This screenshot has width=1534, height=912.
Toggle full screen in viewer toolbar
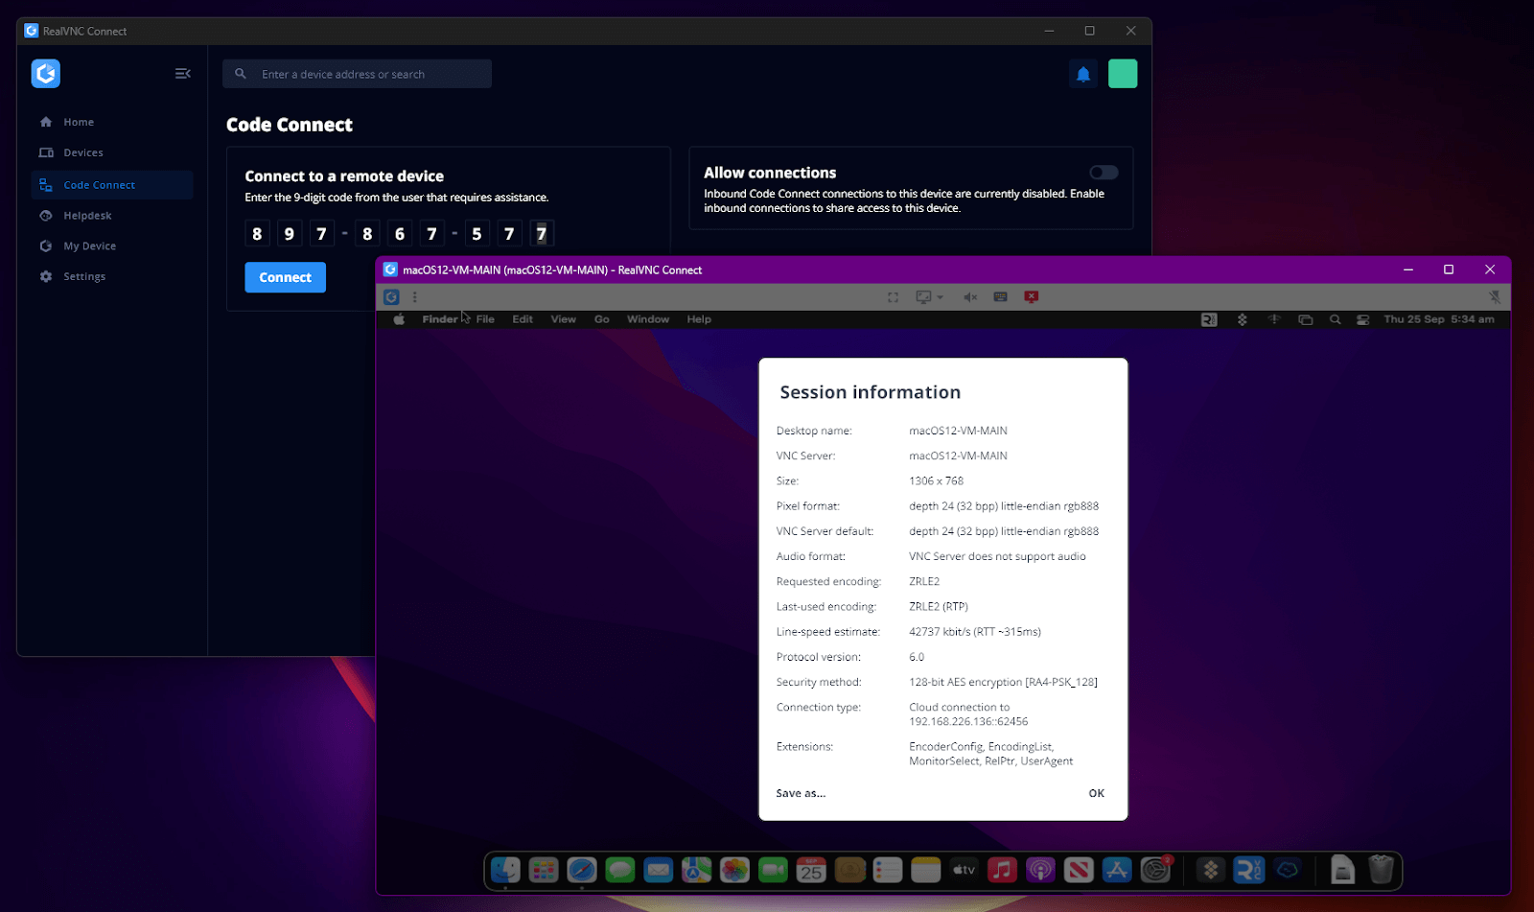[x=893, y=297]
